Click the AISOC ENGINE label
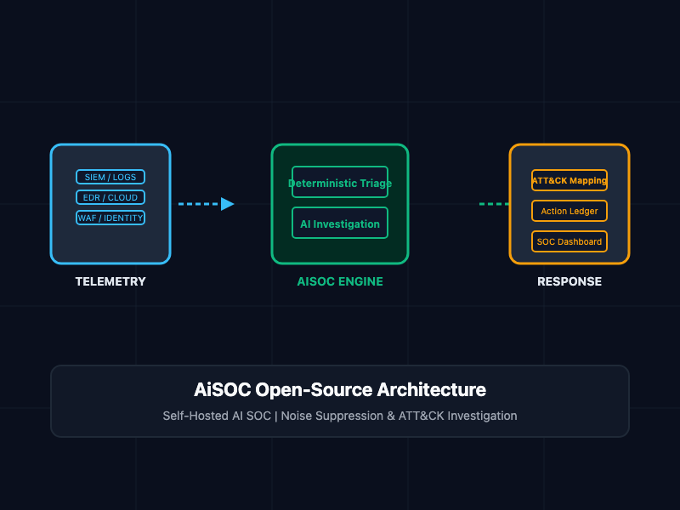Screen dimensions: 680x510 [340, 281]
